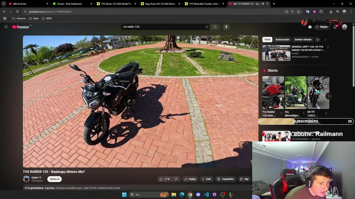This screenshot has height=199, width=355.
Task: Clear the search box text with the X
Action: pyautogui.click(x=207, y=27)
